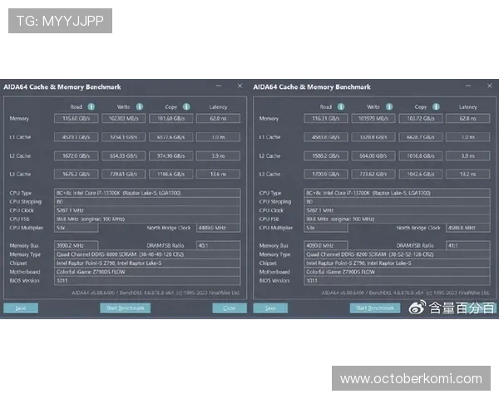Click CPU Type field in left window

(147, 193)
